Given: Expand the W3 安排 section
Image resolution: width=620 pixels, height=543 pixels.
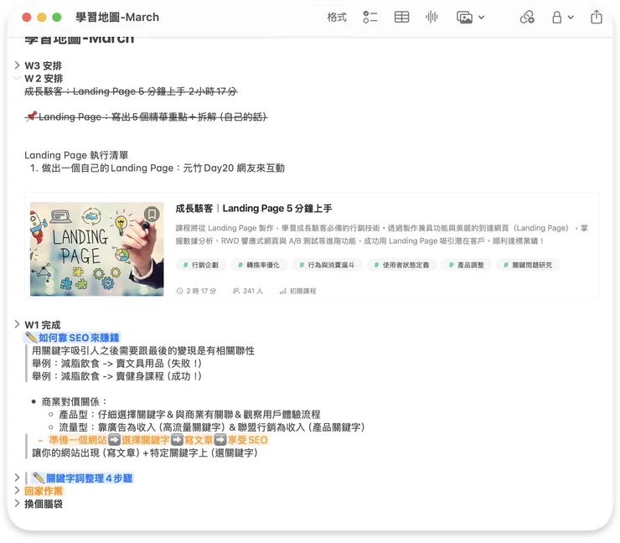Looking at the screenshot, I should click(17, 65).
